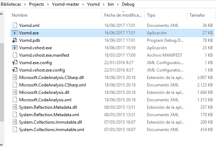Select the file name Vsxmd.exe.config
This screenshot has width=216, height=147.
pyautogui.click(x=35, y=63)
